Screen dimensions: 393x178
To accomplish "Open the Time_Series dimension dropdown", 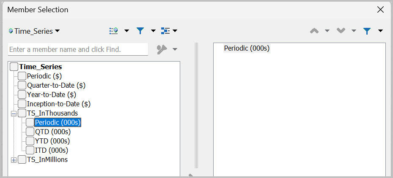I will [x=58, y=31].
